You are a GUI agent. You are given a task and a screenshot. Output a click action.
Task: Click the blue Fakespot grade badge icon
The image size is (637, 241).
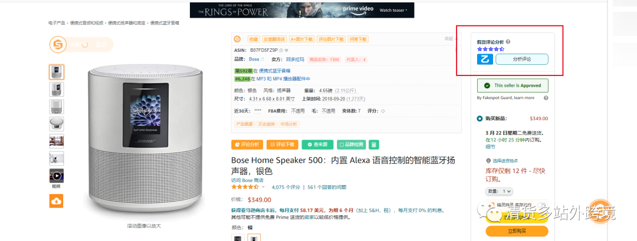click(485, 60)
